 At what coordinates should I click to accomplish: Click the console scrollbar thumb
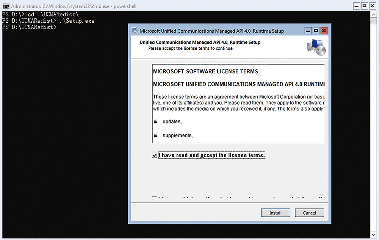point(373,21)
